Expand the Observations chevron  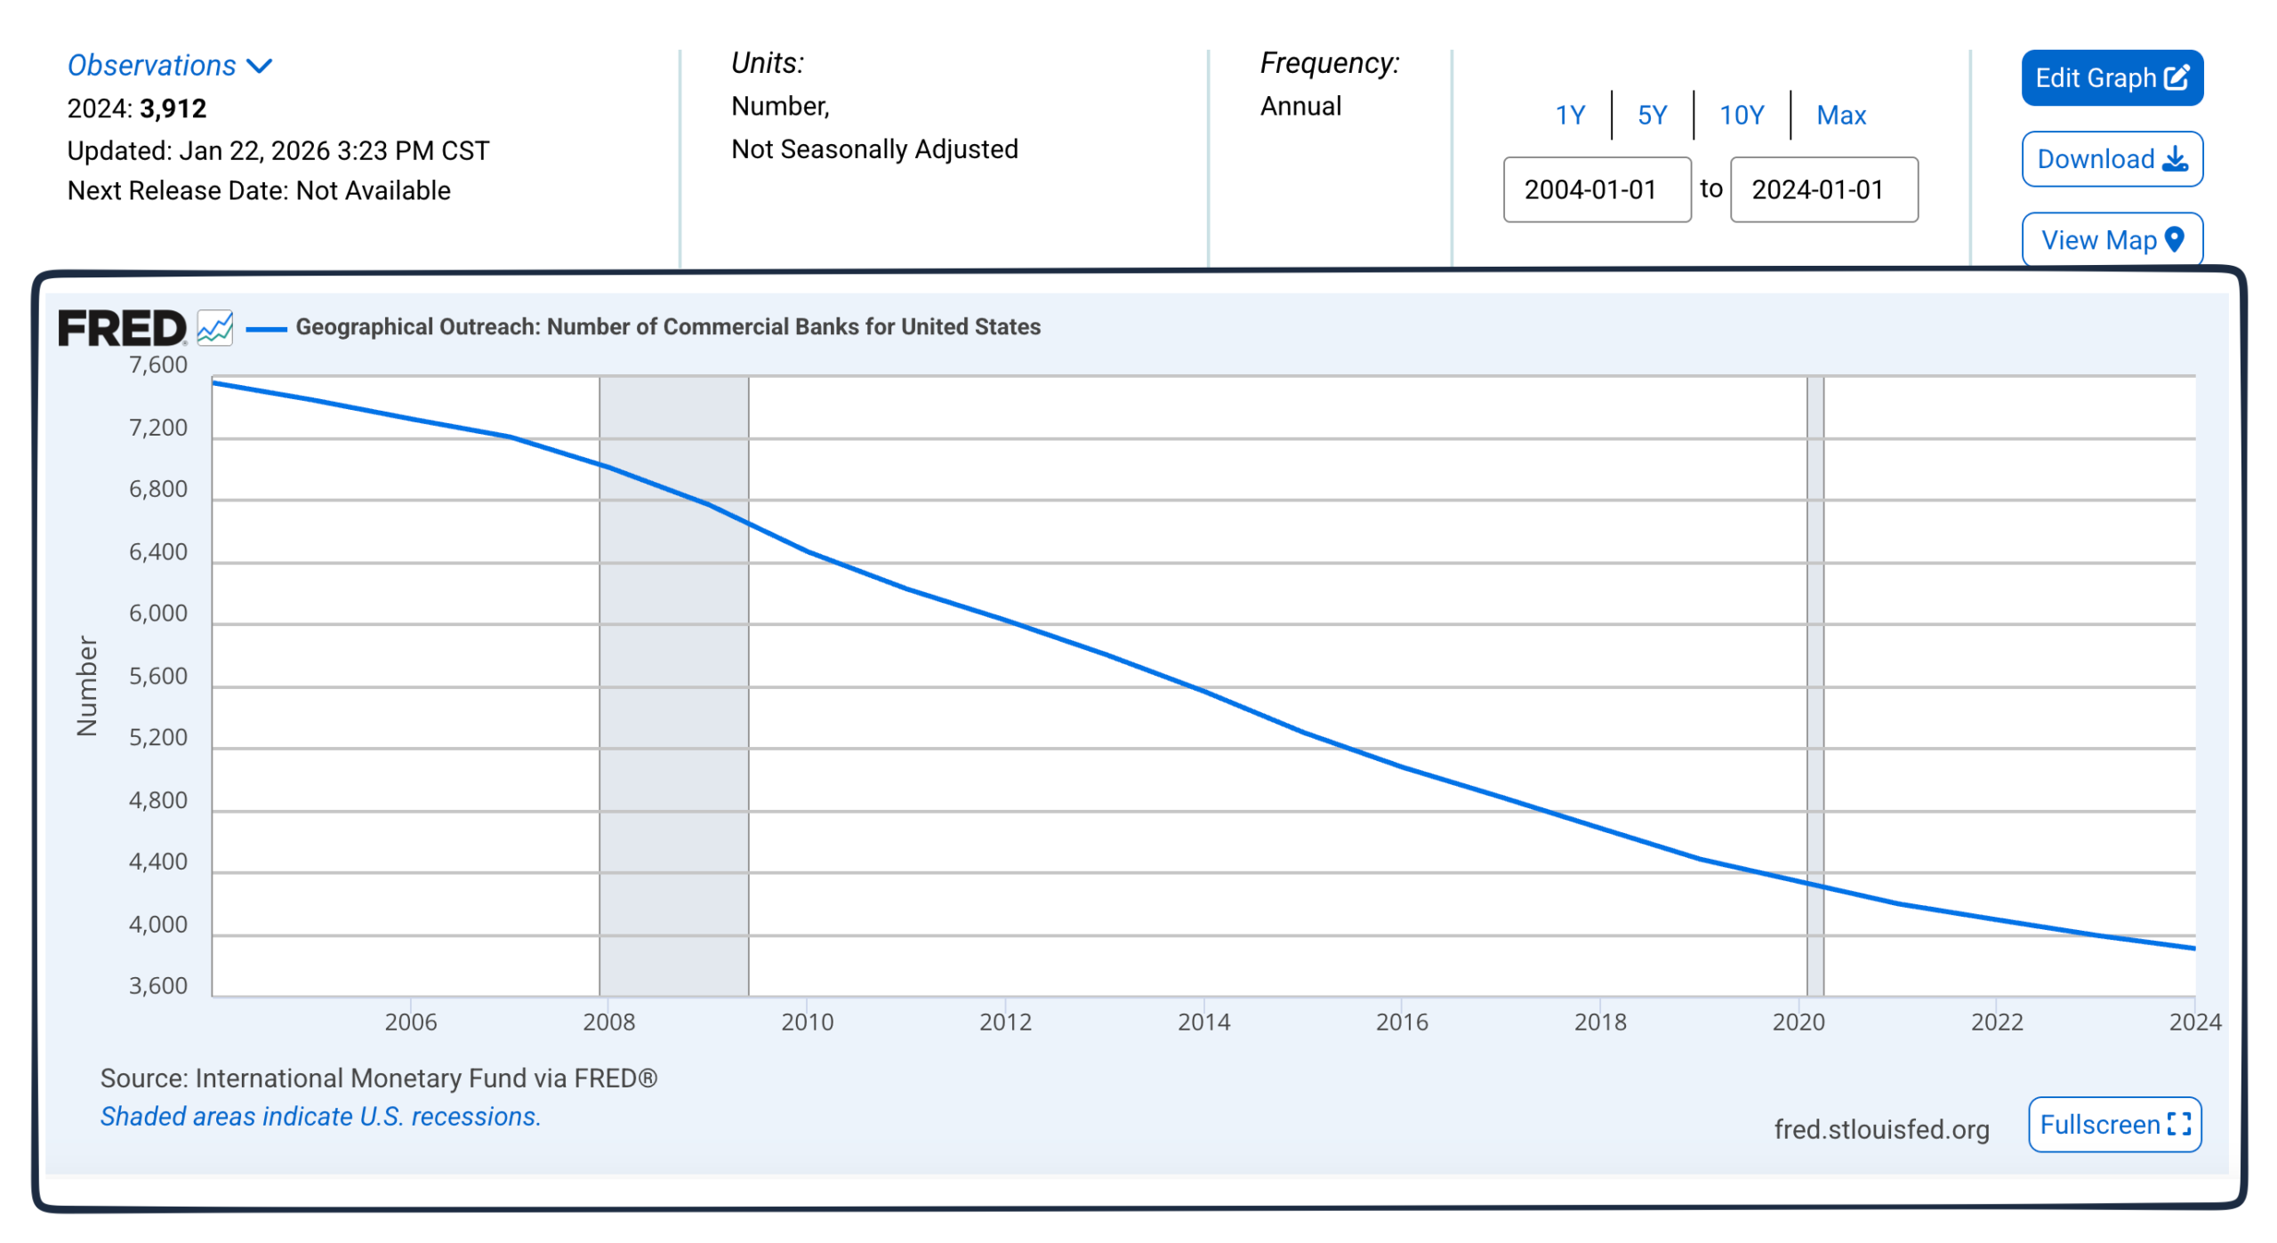pyautogui.click(x=259, y=66)
